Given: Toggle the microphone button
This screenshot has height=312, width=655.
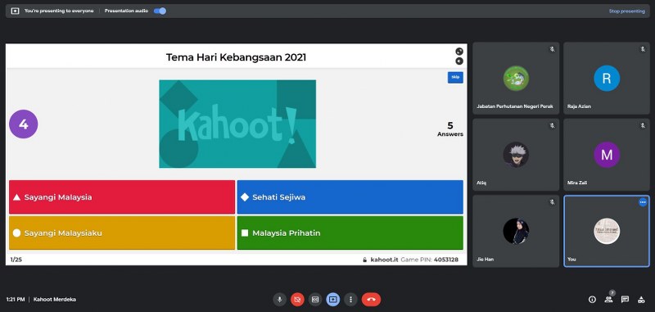Looking at the screenshot, I should (279, 300).
